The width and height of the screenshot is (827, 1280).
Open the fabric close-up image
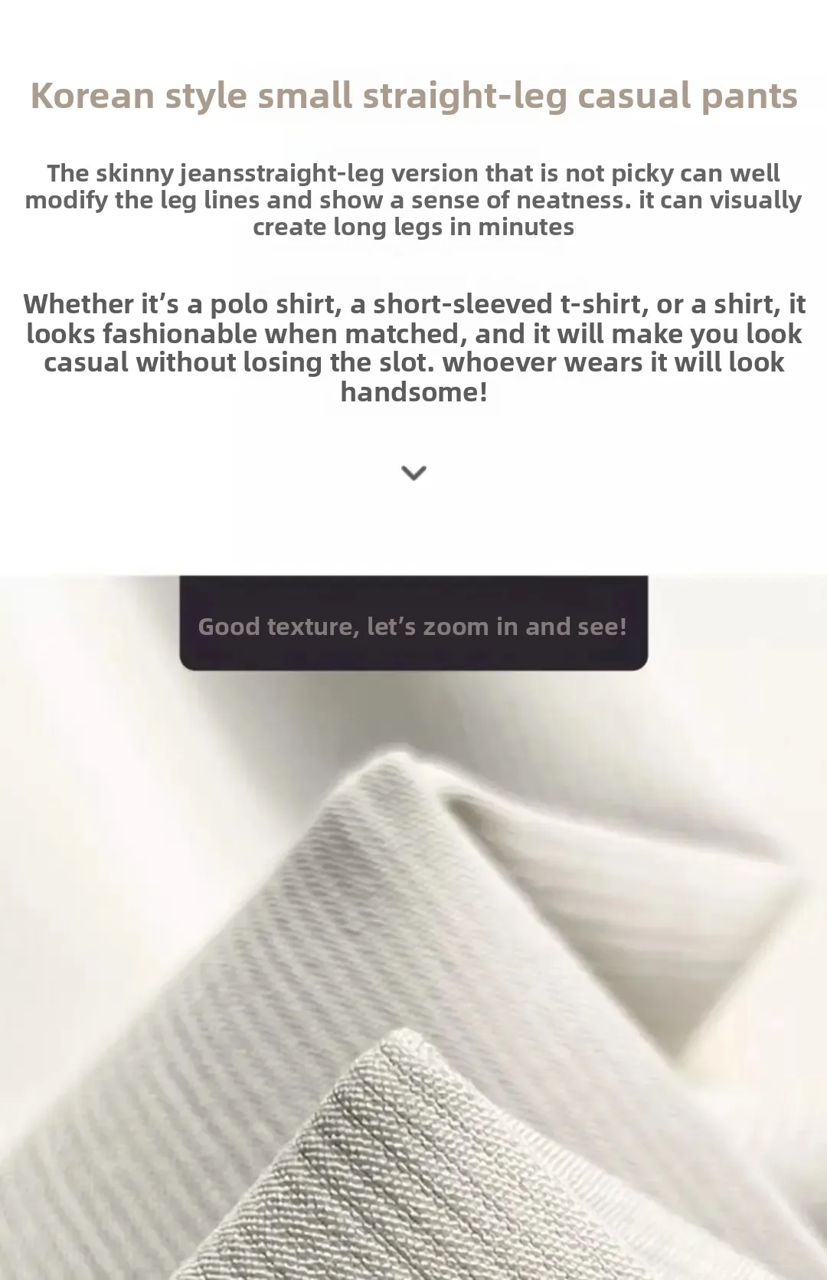[413, 927]
